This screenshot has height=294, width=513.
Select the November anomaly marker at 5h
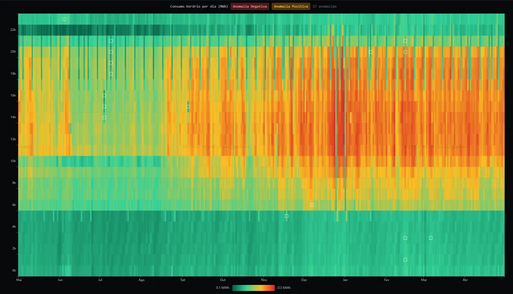pos(286,216)
